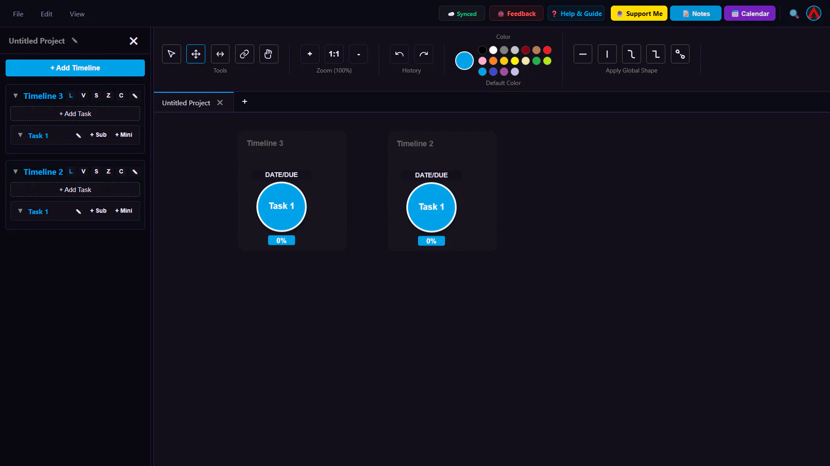Select the move tool
830x466 pixels.
click(x=196, y=54)
